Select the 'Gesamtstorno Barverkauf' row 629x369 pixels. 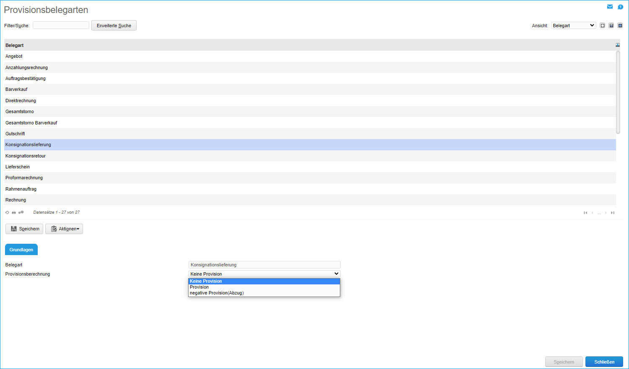point(310,123)
